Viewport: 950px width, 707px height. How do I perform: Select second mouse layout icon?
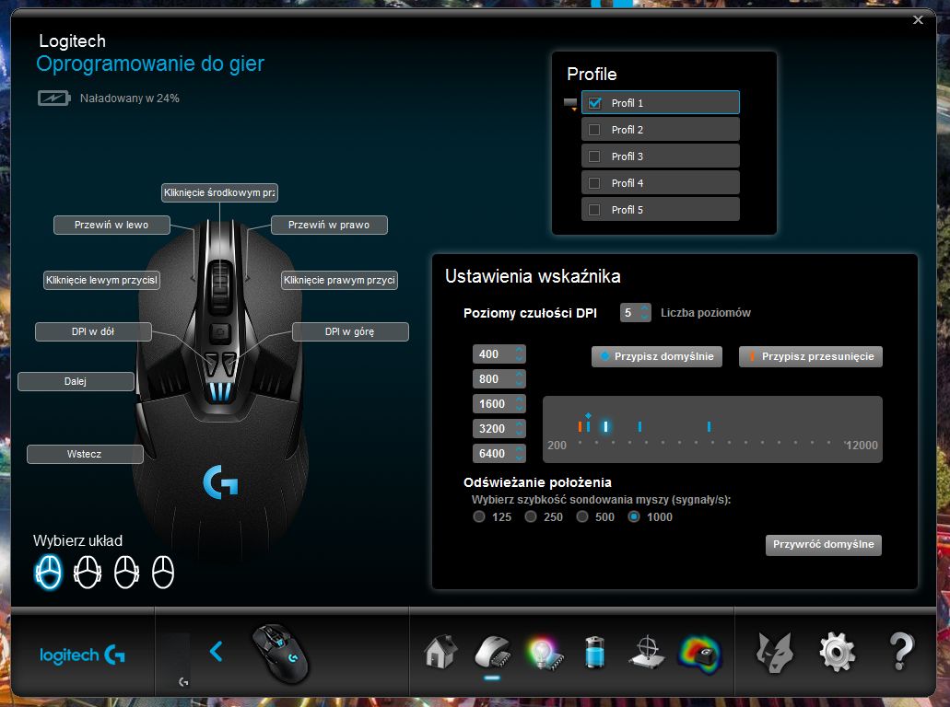coord(88,572)
